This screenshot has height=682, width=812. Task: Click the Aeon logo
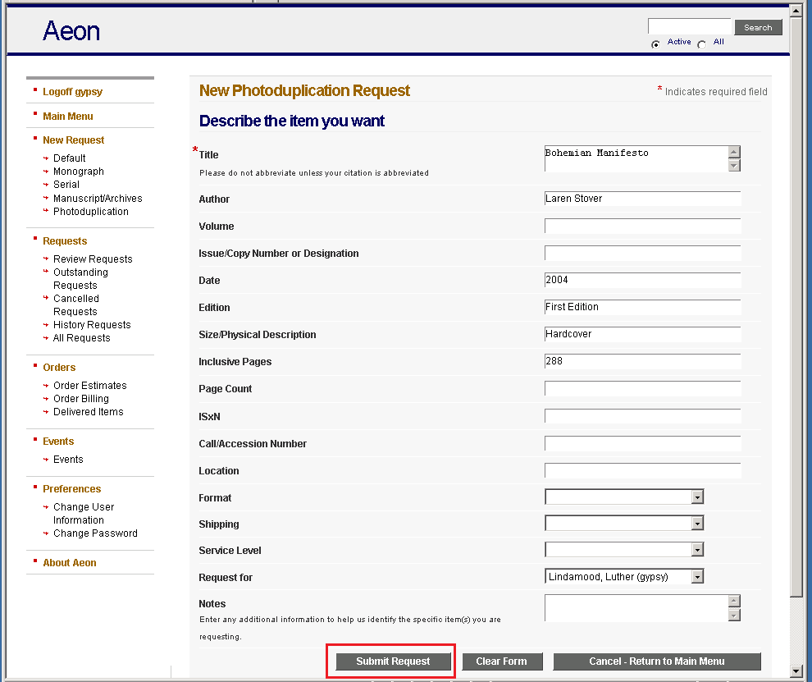(71, 31)
